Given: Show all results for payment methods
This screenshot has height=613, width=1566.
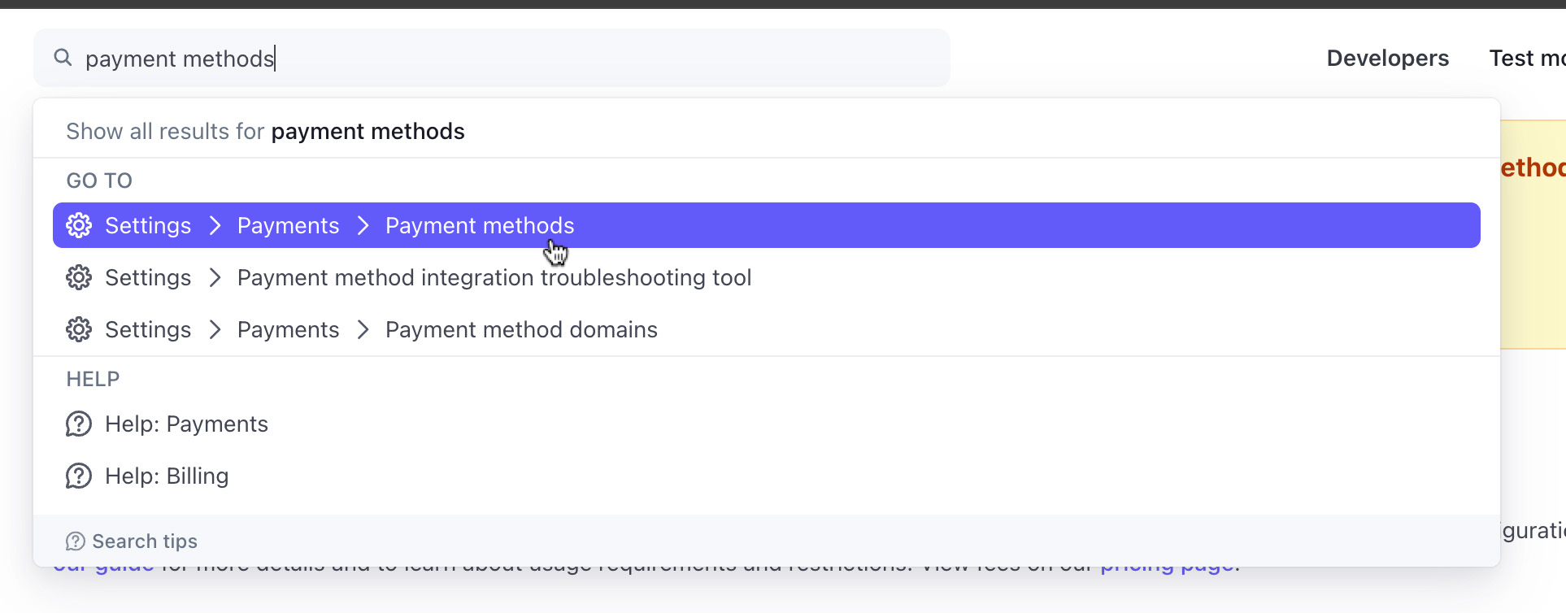Looking at the screenshot, I should click(x=265, y=132).
